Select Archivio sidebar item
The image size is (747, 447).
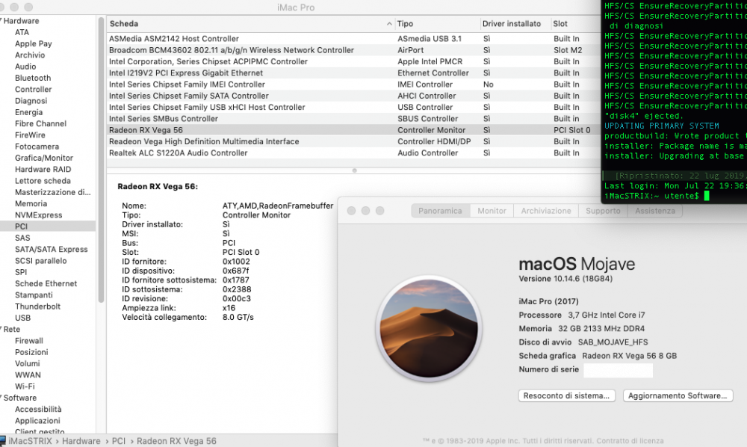pos(30,55)
